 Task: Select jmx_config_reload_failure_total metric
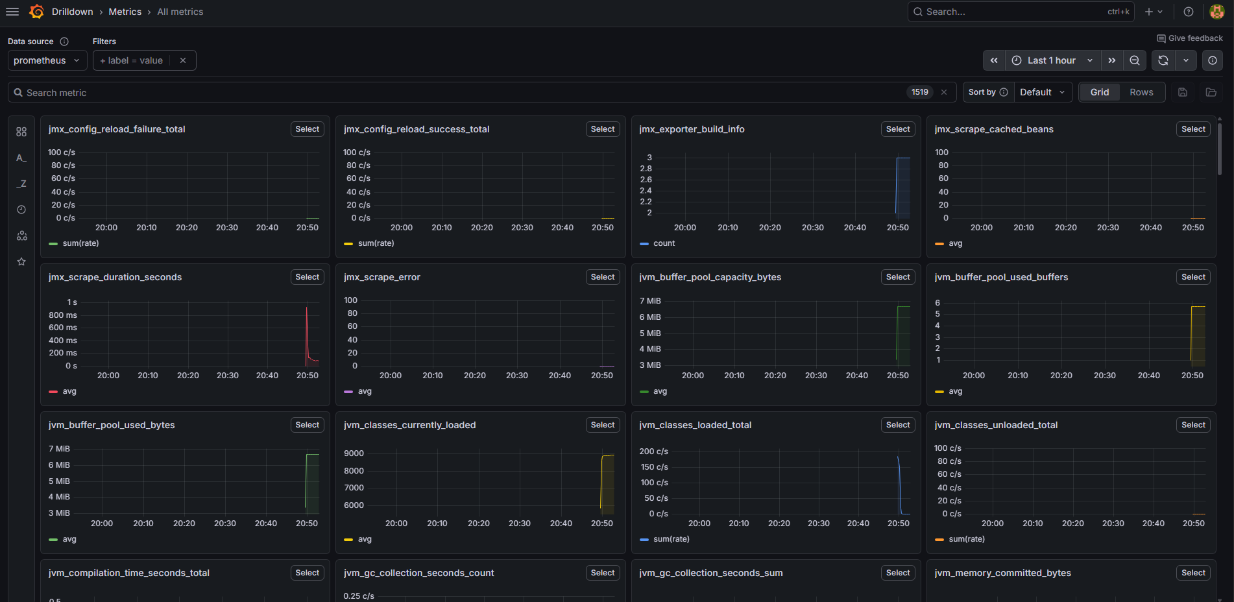pyautogui.click(x=307, y=129)
